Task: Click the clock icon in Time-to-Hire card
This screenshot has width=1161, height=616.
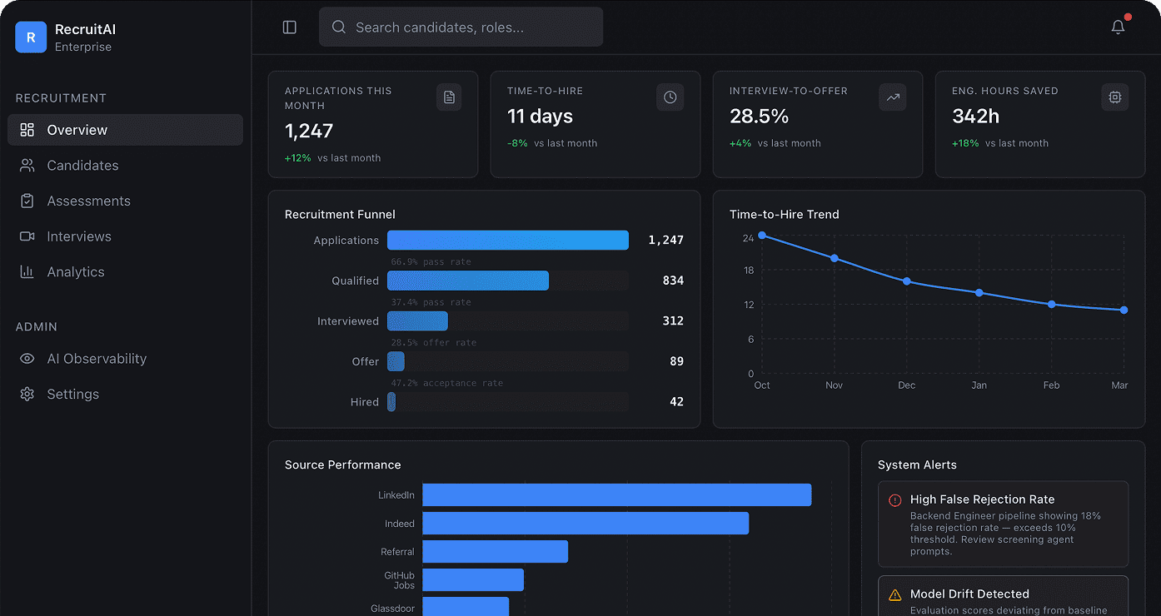Action: click(x=670, y=97)
